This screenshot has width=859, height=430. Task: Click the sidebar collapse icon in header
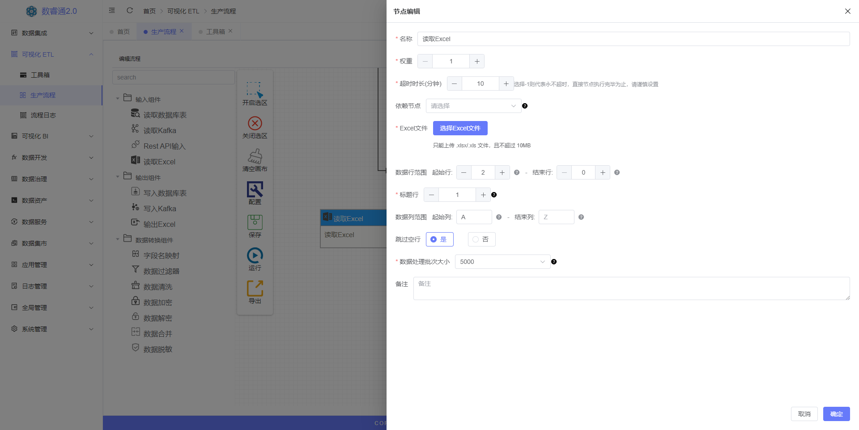click(x=112, y=10)
